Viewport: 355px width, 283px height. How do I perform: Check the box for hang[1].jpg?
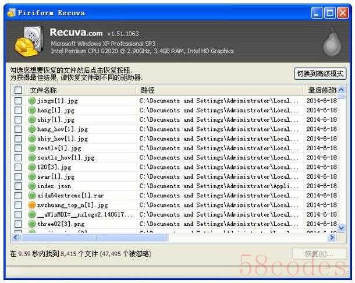(18, 110)
